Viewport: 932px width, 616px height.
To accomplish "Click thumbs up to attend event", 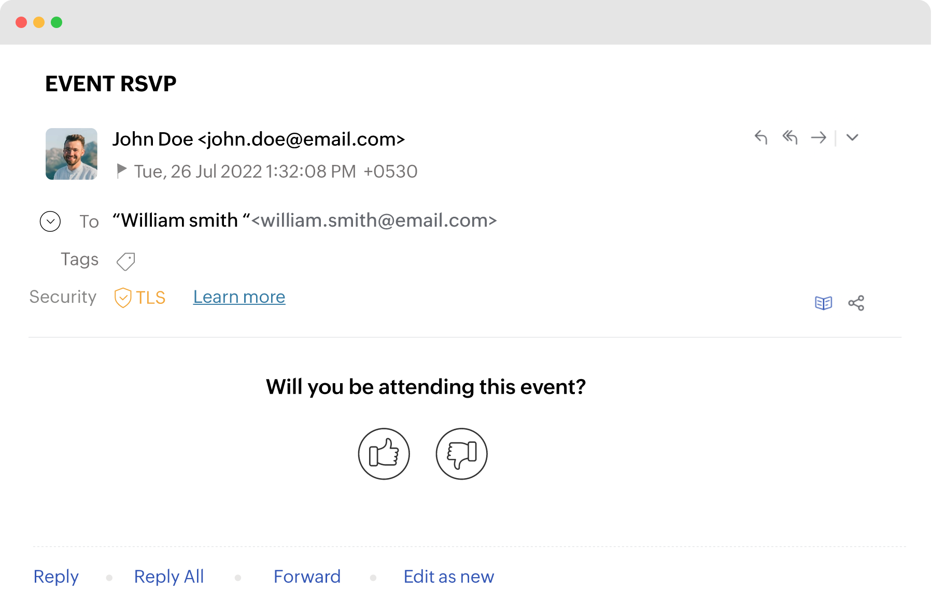I will pyautogui.click(x=384, y=454).
